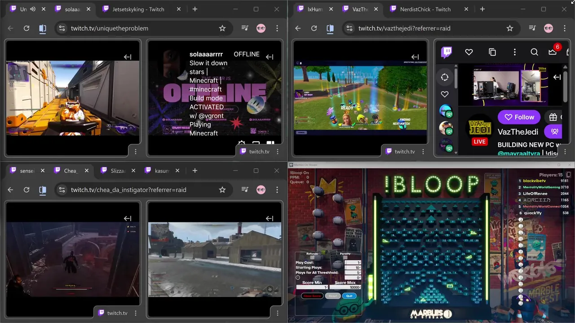Open a new tab in uniquetheproblem window
The width and height of the screenshot is (575, 323).
(x=195, y=9)
